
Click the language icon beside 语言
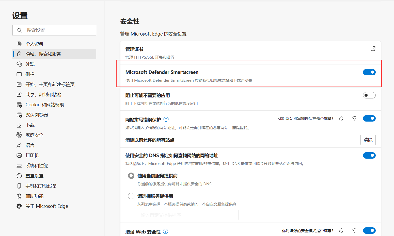coord(19,145)
